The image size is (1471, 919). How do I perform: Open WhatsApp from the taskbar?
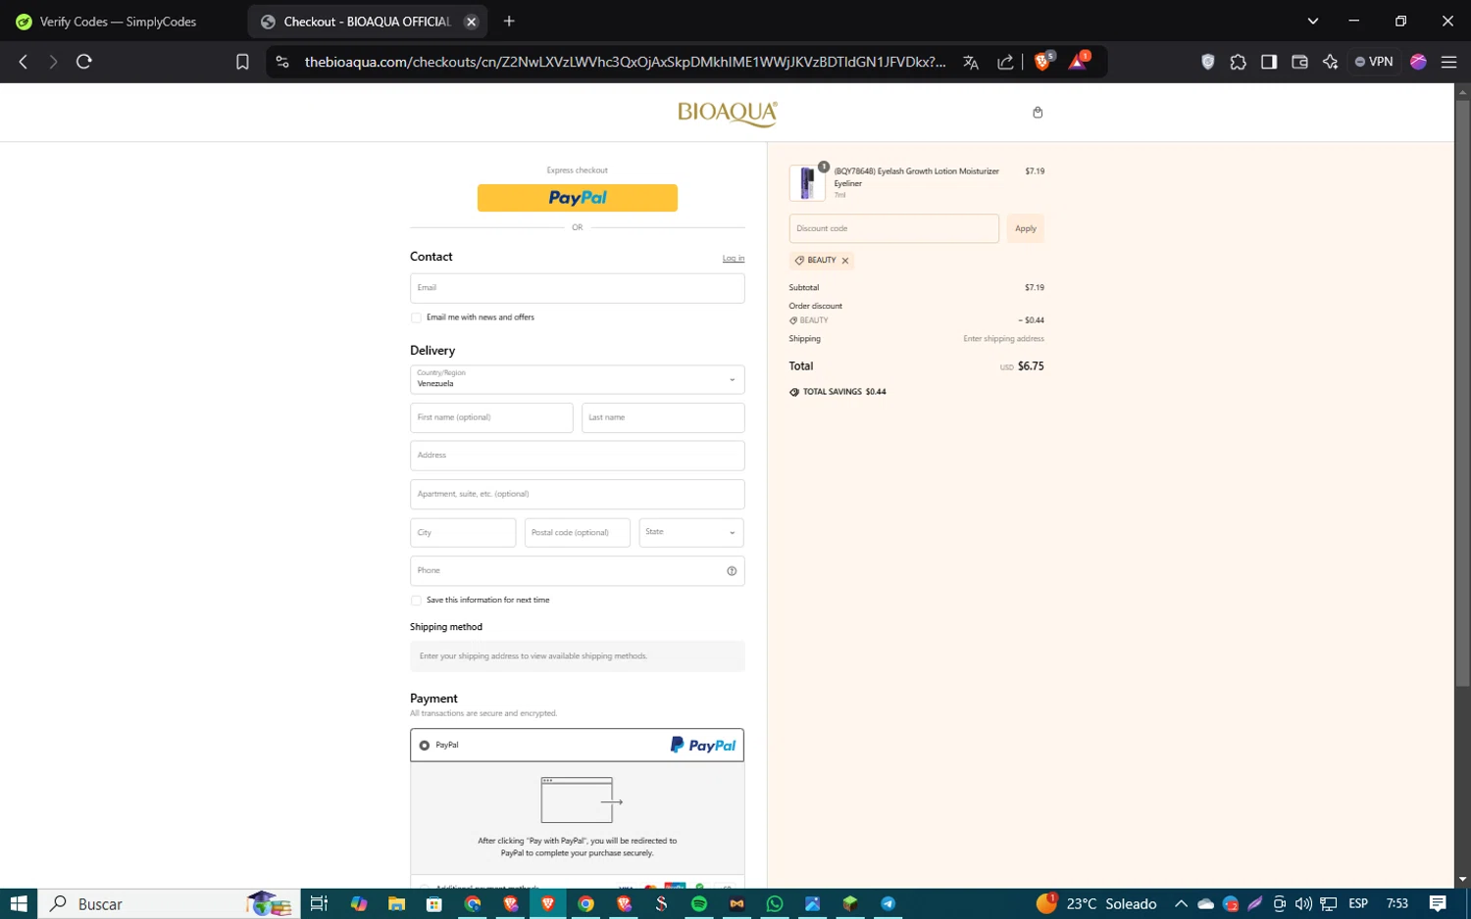click(x=775, y=903)
